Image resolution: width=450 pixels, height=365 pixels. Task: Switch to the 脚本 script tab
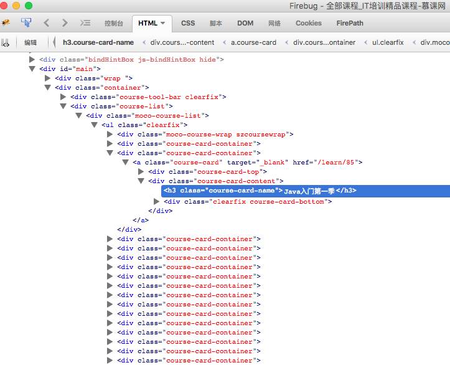(216, 23)
